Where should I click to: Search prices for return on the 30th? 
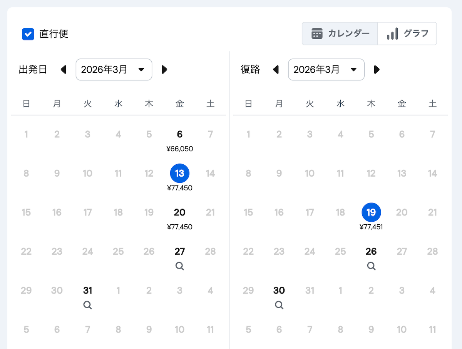(x=279, y=305)
